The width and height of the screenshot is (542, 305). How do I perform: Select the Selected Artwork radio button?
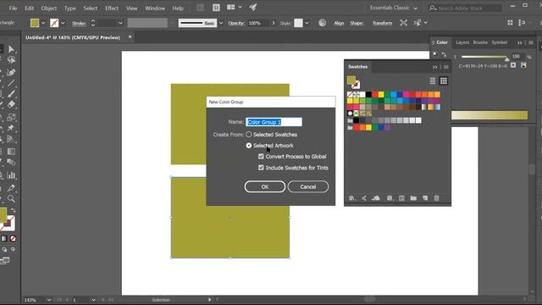249,146
